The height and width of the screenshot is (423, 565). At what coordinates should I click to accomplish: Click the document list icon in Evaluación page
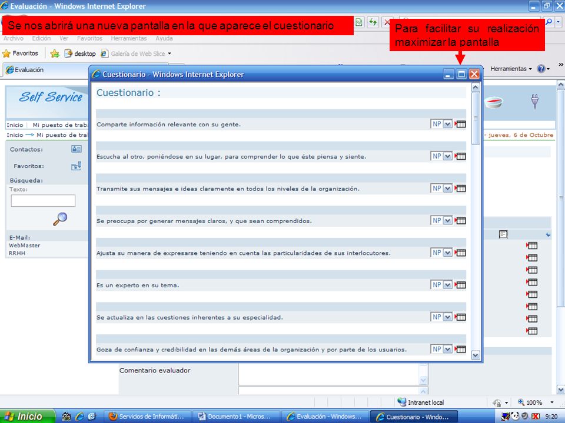pyautogui.click(x=503, y=234)
